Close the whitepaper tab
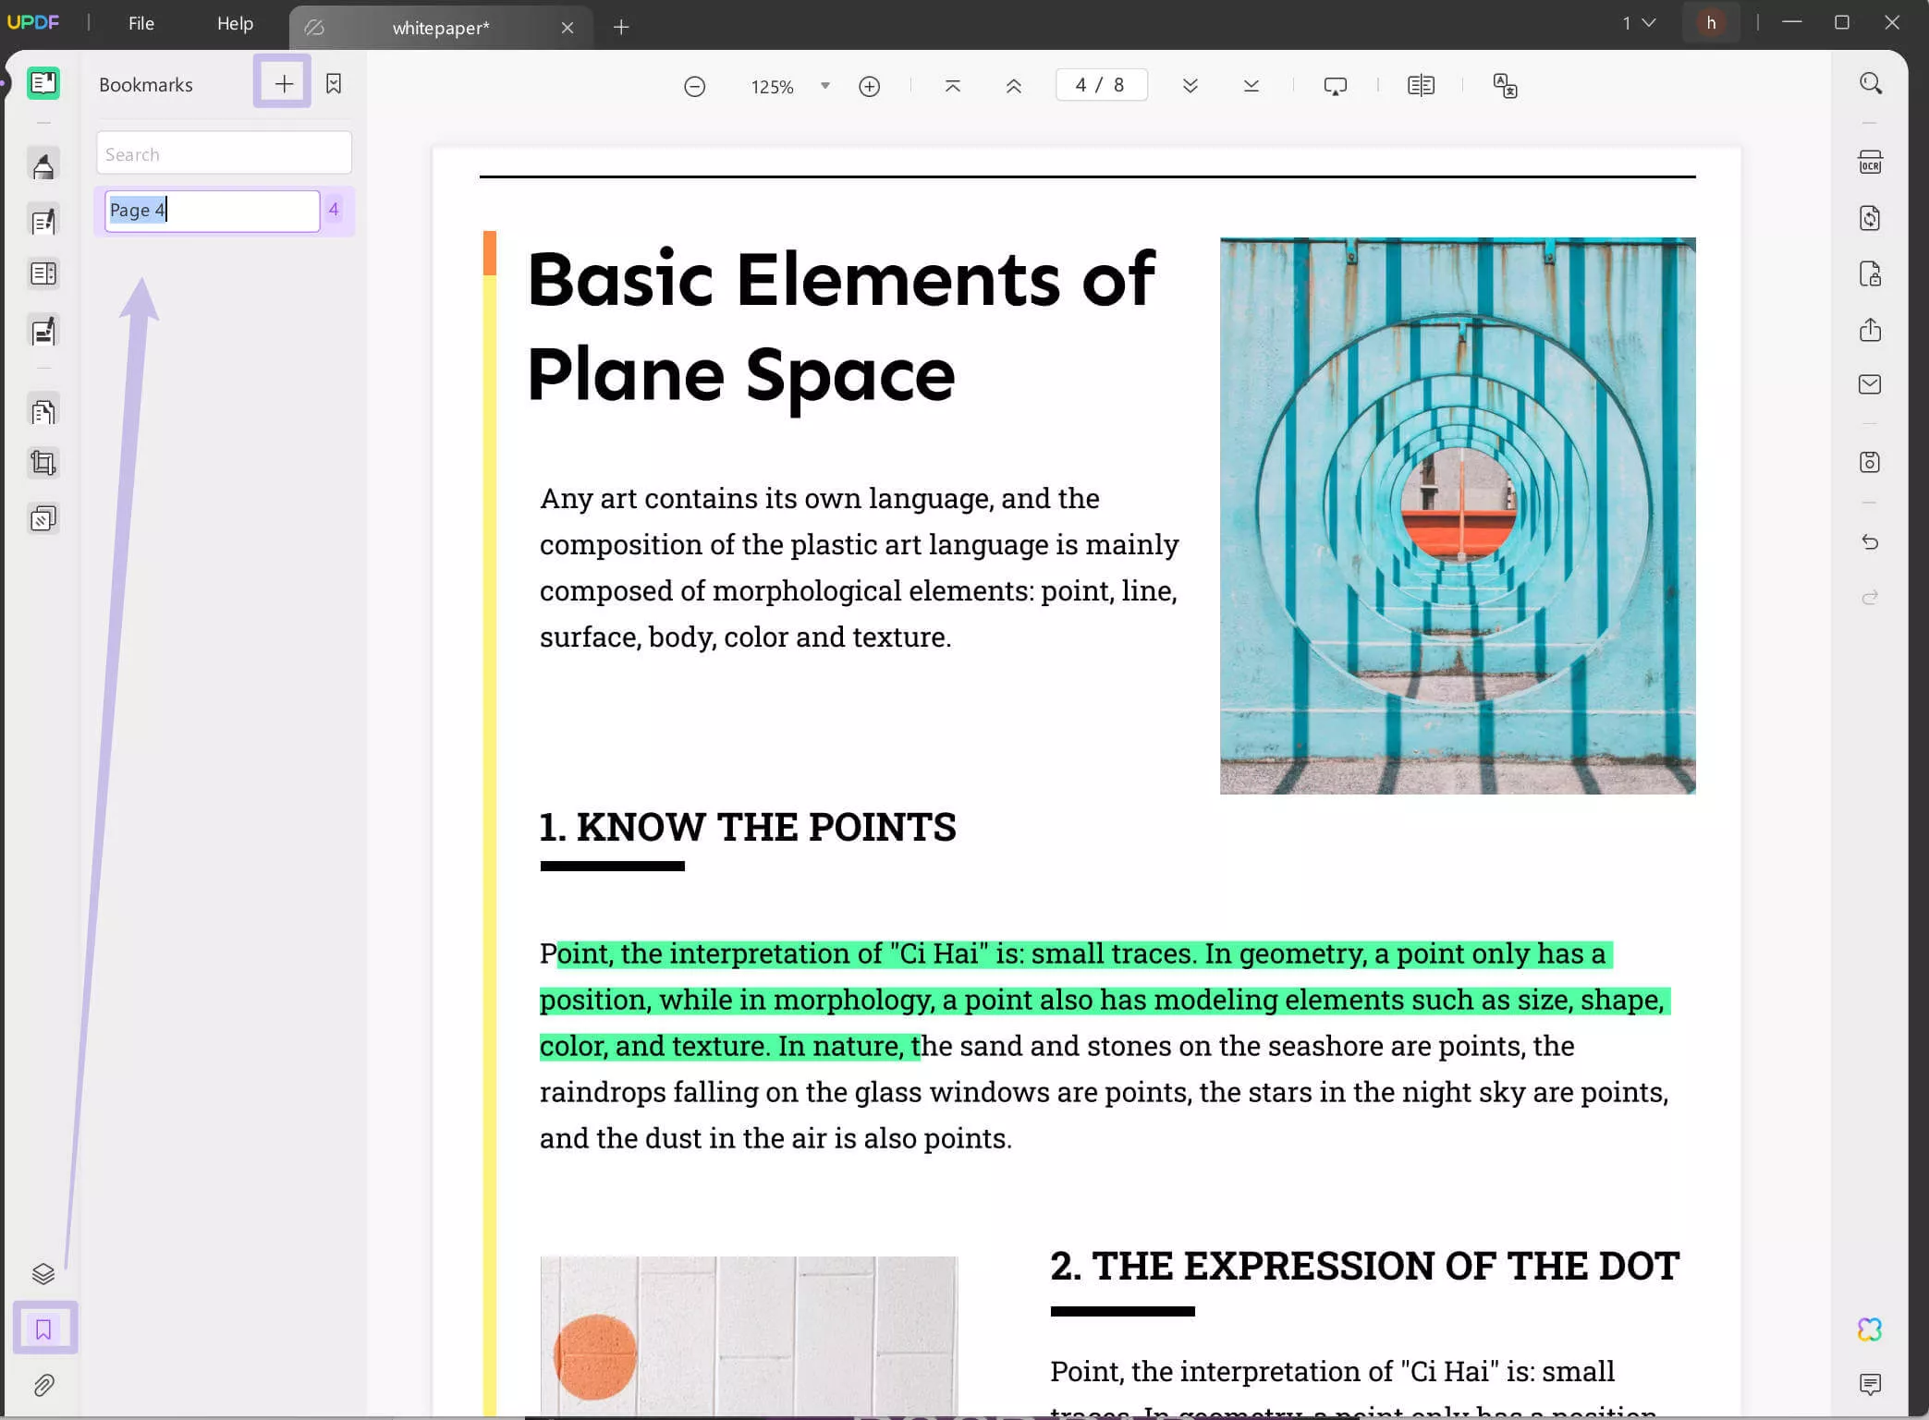The image size is (1929, 1420). point(568,28)
